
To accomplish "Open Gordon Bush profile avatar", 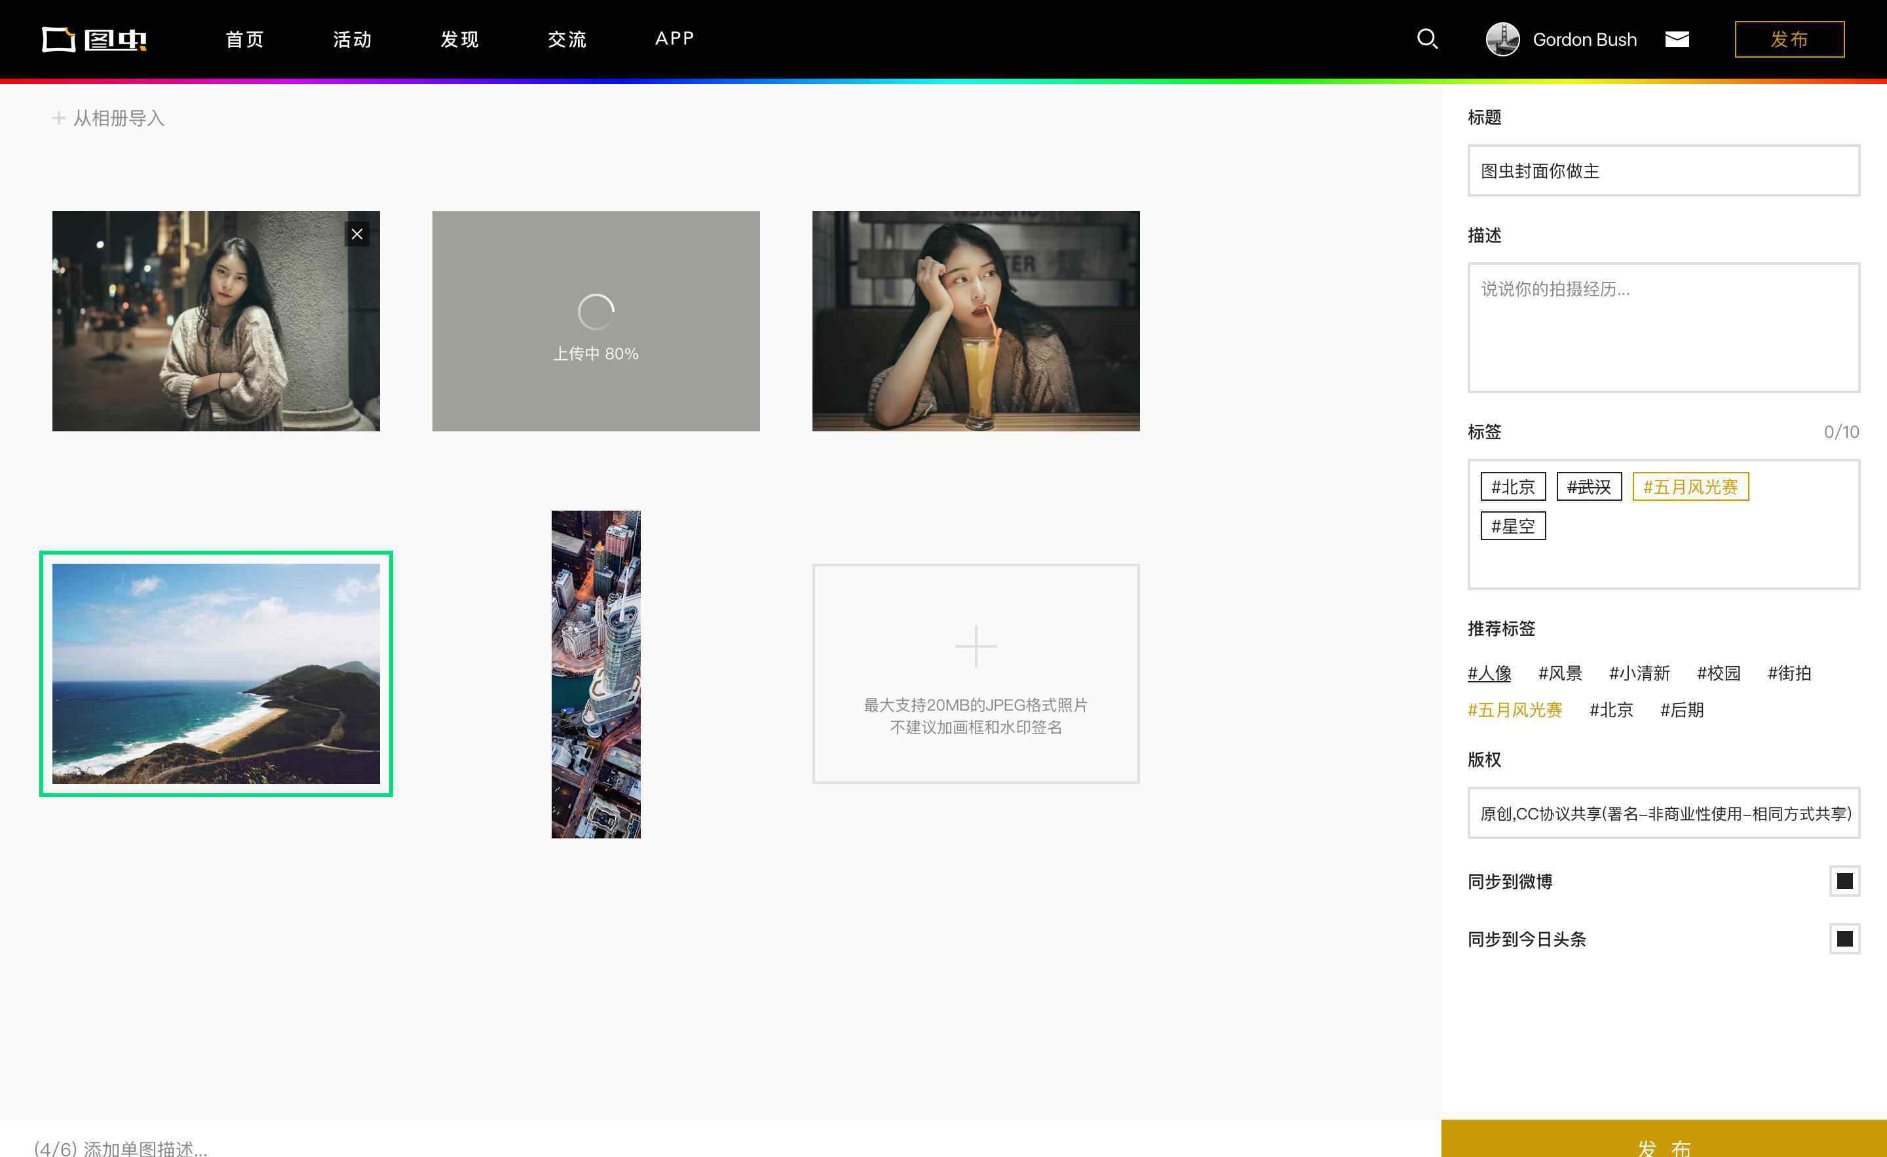I will pos(1502,39).
